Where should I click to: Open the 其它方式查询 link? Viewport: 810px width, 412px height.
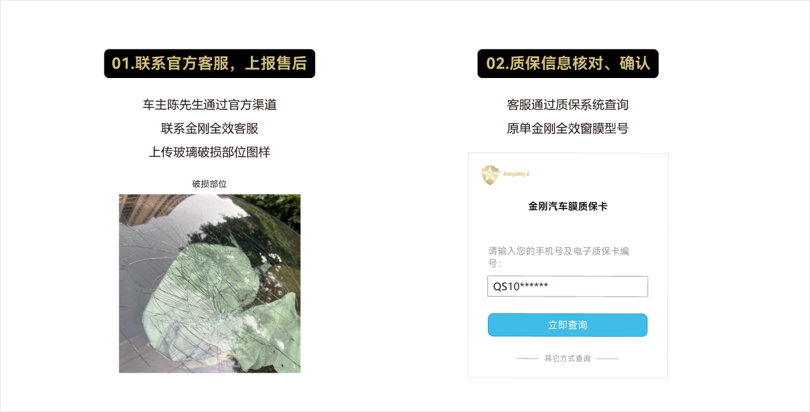[x=567, y=358]
